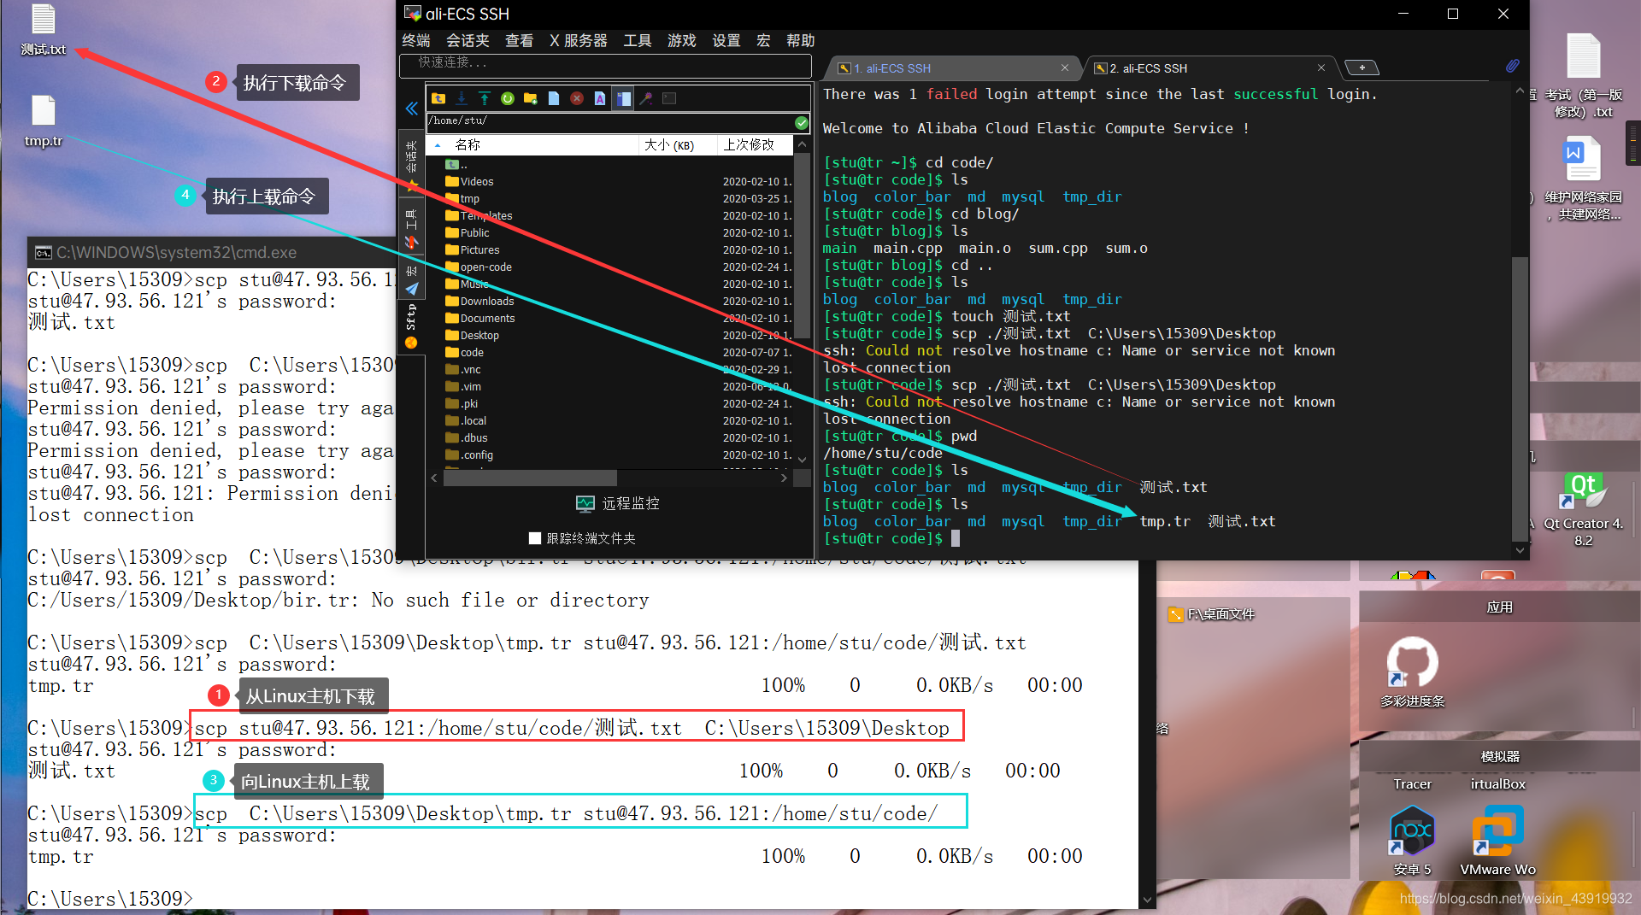
Task: Select the Public folder
Action: point(610,233)
